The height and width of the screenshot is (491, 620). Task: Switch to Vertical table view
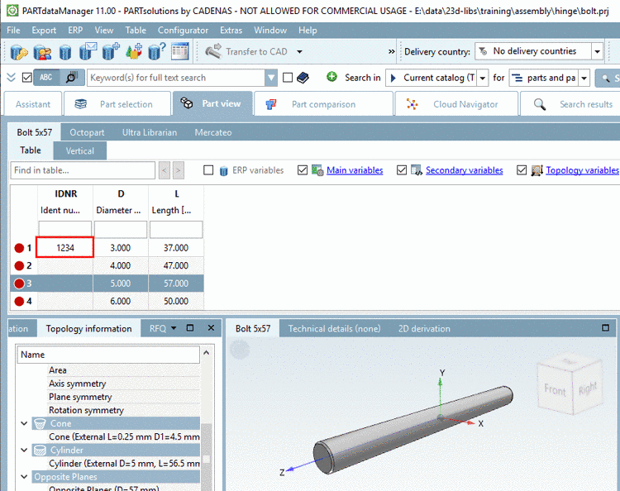[80, 150]
